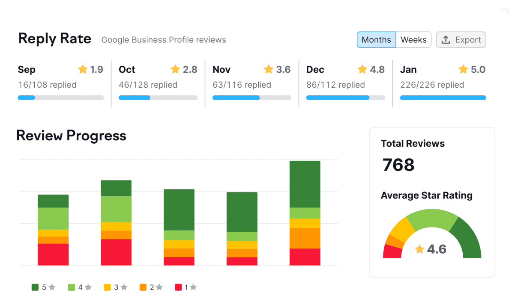Click the star beside Oct's 2.8 rating
The width and height of the screenshot is (509, 307).
[x=175, y=69]
